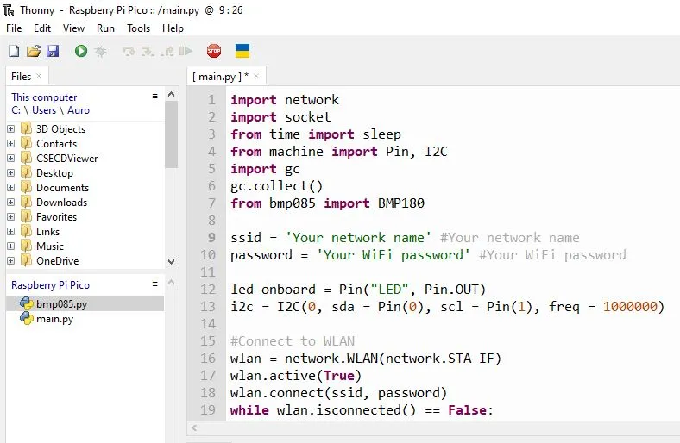Click the 1000000 freq value in line 13
This screenshot has width=680, height=443.
click(630, 306)
